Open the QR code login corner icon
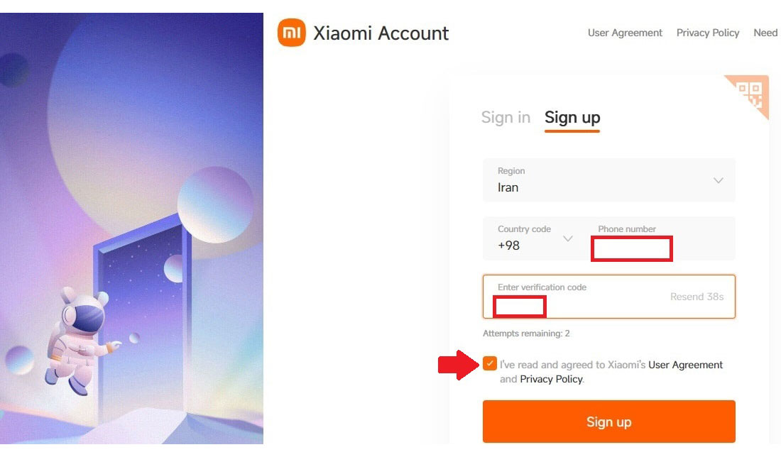Screen dimensions: 781x457 [x=750, y=93]
